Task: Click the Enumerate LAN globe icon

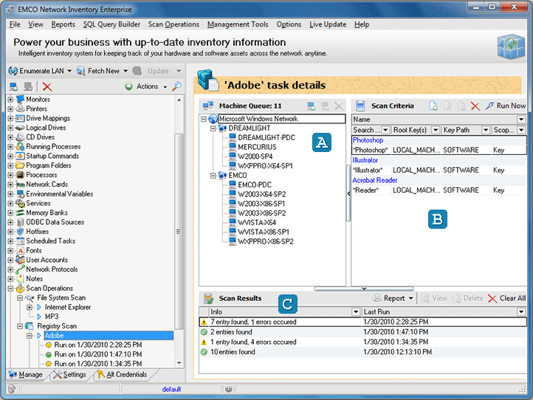Action: [x=13, y=71]
